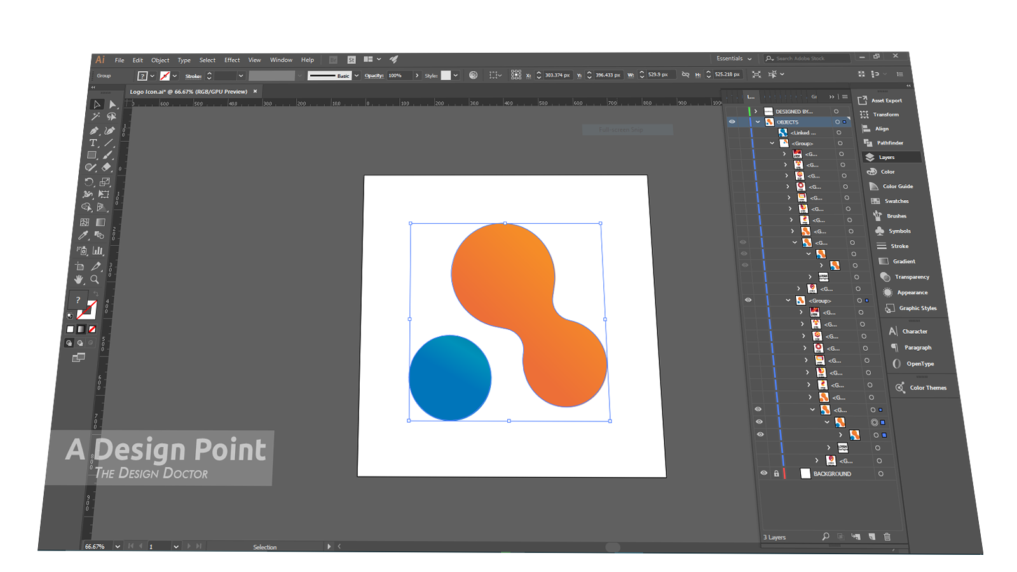Choose the Column Graph tool
This screenshot has height=572, width=1017.
pos(98,251)
